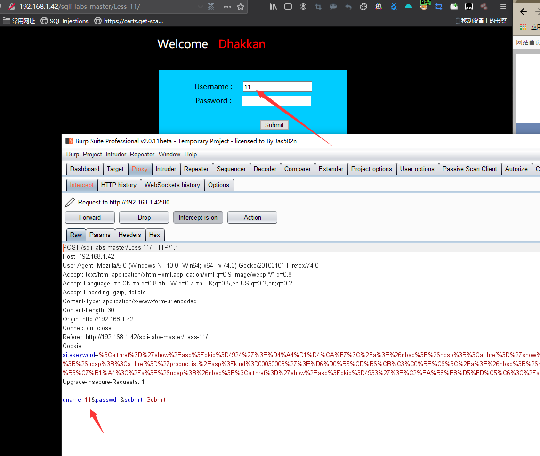This screenshot has width=540, height=456.
Task: Click the Password input field
Action: click(x=276, y=101)
